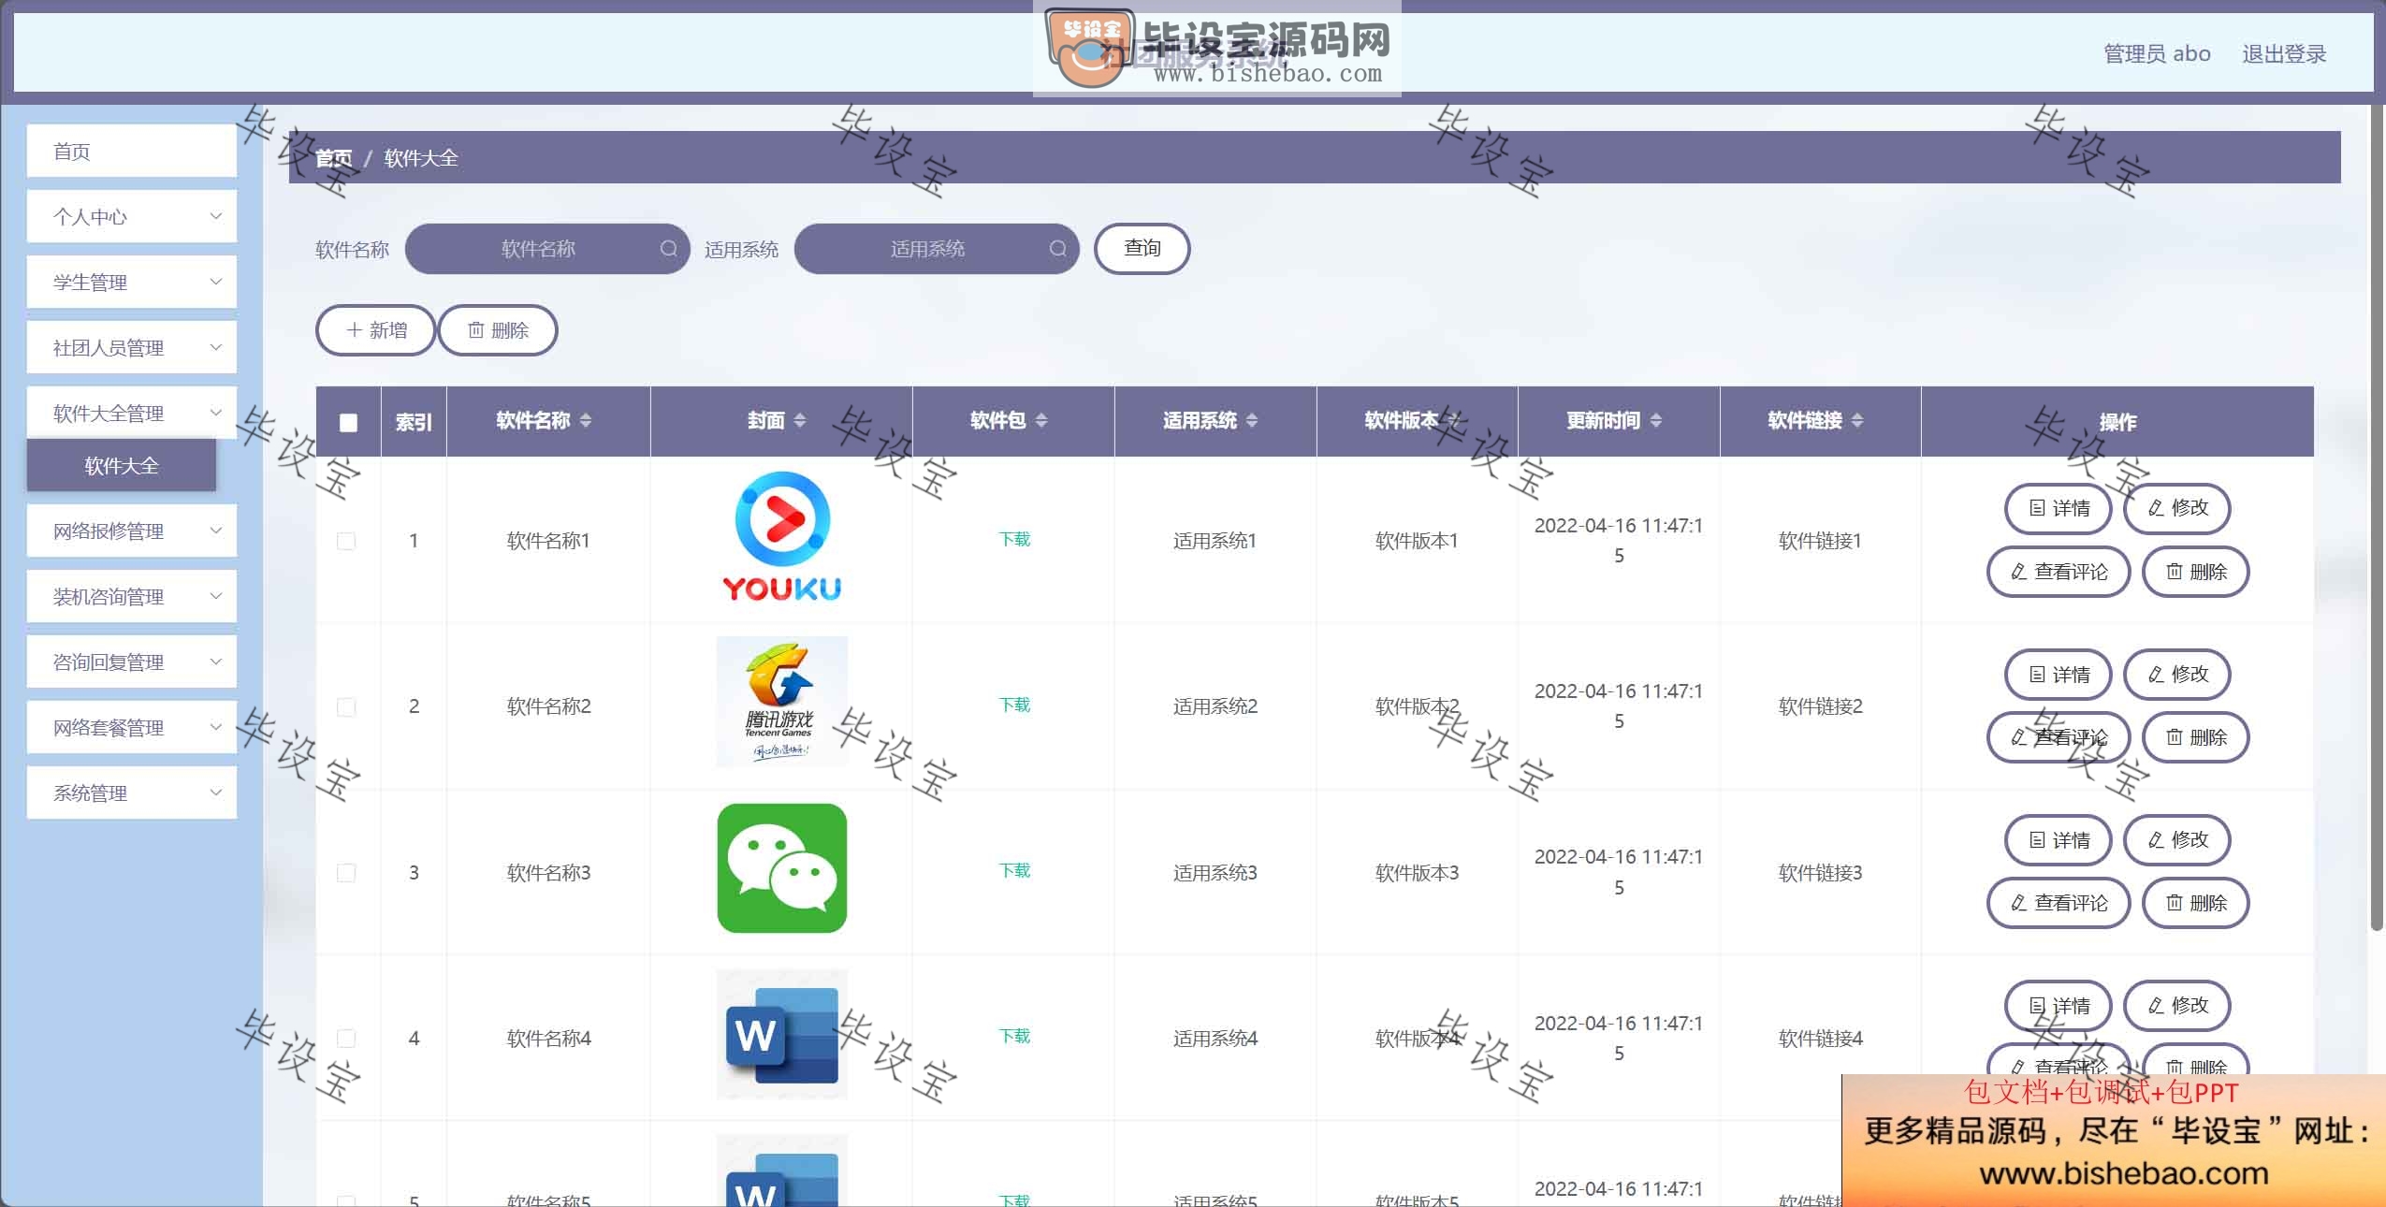This screenshot has width=2386, height=1207.
Task: Click the 软件链接4 cell
Action: (1820, 1039)
